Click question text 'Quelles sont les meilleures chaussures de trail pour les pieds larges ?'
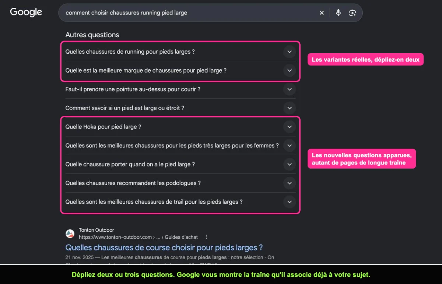Image resolution: width=442 pixels, height=284 pixels. click(154, 202)
